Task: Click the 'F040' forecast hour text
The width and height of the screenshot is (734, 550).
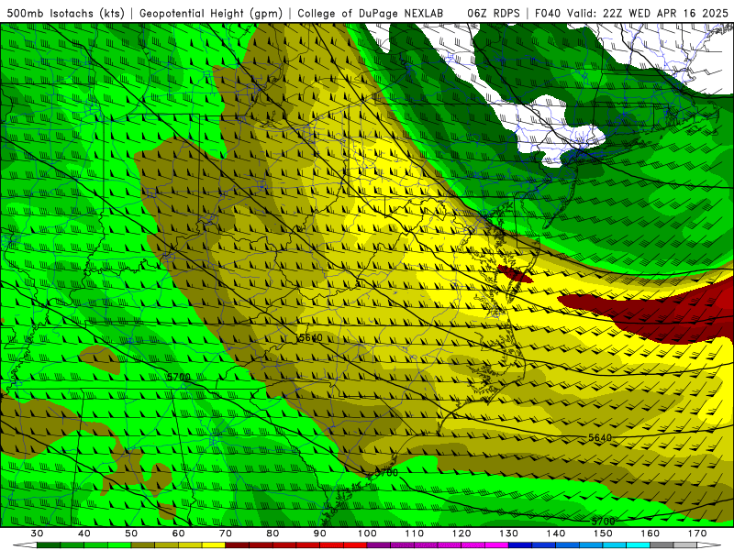Action: [x=549, y=13]
